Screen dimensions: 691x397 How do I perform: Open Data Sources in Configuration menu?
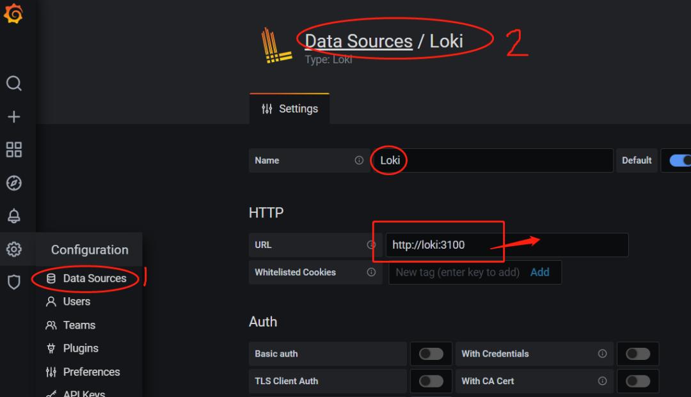[x=94, y=279]
